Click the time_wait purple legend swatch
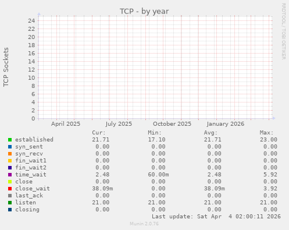 tap(10, 175)
